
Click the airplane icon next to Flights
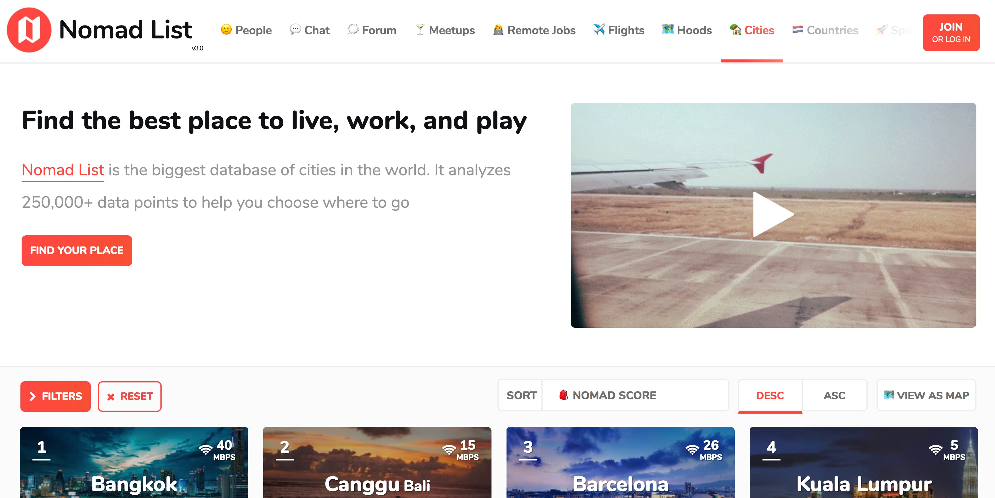tap(599, 29)
